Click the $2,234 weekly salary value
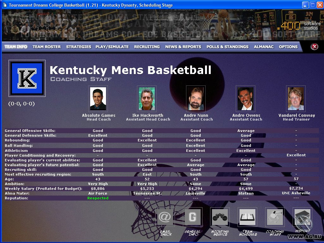This screenshot has width=324, height=243. coord(296,188)
